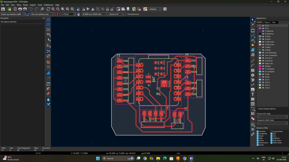The height and width of the screenshot is (162, 289).
Task: Uncheck the Vias selection filter
Action: click(x=272, y=136)
